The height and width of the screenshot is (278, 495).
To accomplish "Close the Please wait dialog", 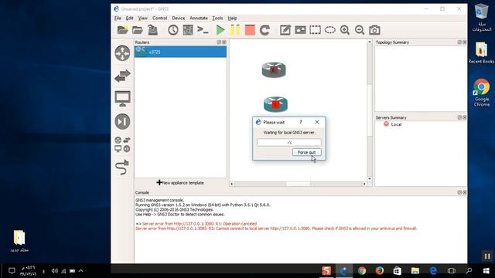I will coord(317,122).
